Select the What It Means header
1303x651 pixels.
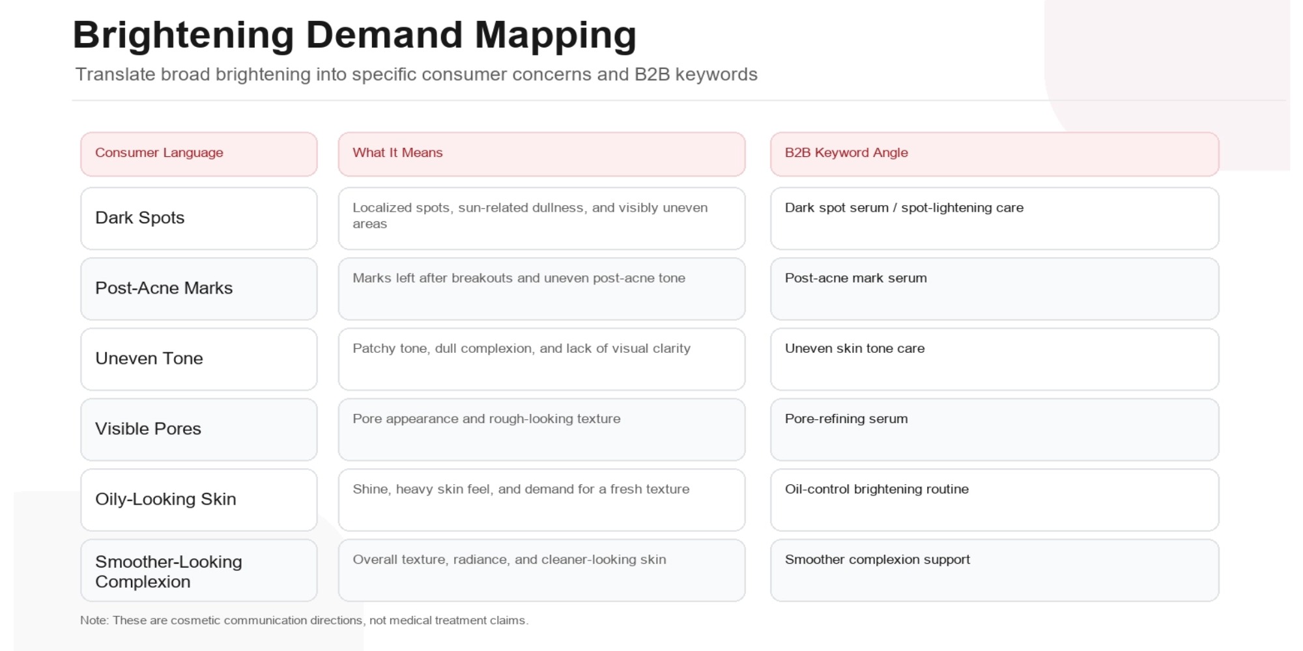pos(541,154)
